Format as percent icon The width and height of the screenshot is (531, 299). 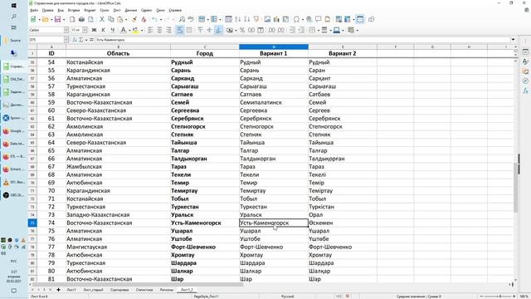(242, 30)
